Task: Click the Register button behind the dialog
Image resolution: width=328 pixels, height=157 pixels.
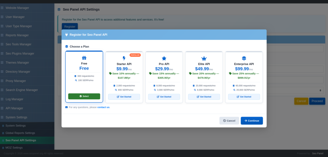Action: 70,26
